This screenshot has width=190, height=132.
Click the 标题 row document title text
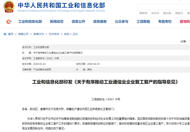(x=58, y=53)
